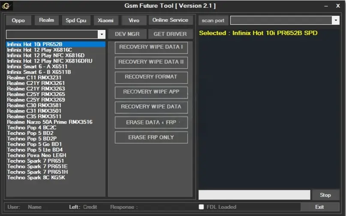Choose Techno Spark 8C KG5K device
This screenshot has height=216, width=346.
pos(36,177)
